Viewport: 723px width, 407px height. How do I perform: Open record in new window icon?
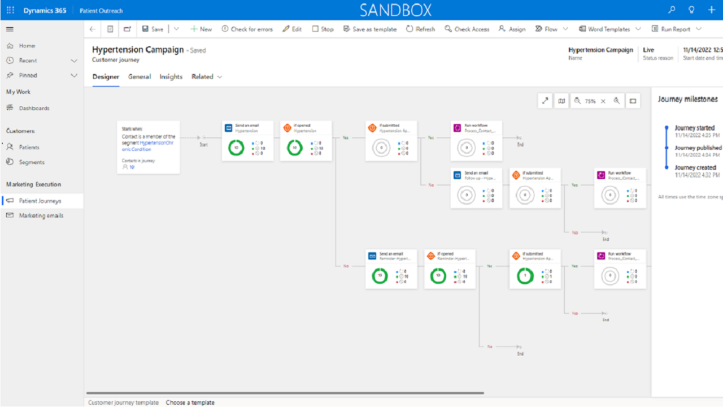(127, 29)
